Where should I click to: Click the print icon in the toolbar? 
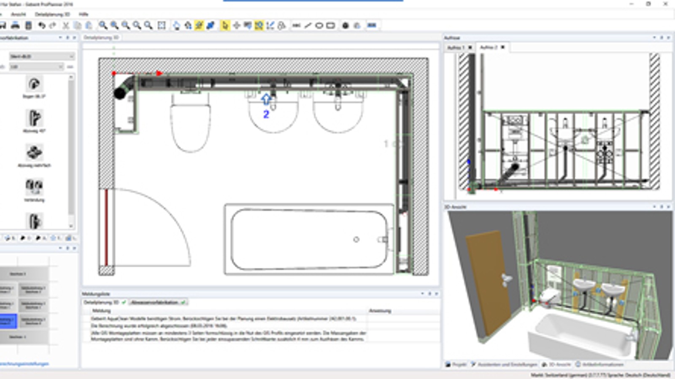(x=15, y=25)
